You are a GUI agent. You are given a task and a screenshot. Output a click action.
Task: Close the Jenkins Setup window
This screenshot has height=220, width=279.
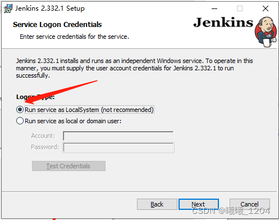point(266,8)
